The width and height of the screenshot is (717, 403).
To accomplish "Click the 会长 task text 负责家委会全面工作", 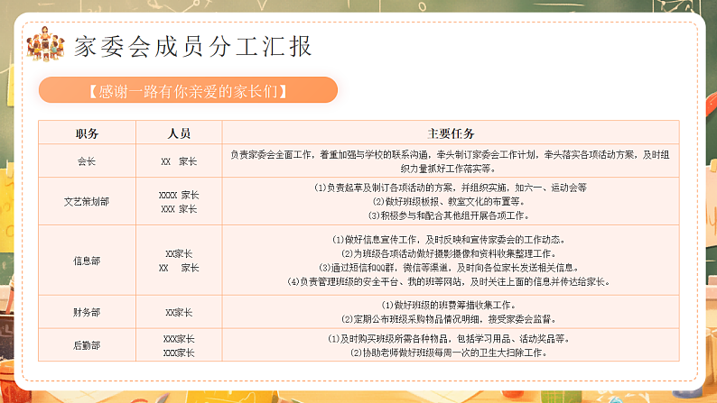I will pos(450,161).
